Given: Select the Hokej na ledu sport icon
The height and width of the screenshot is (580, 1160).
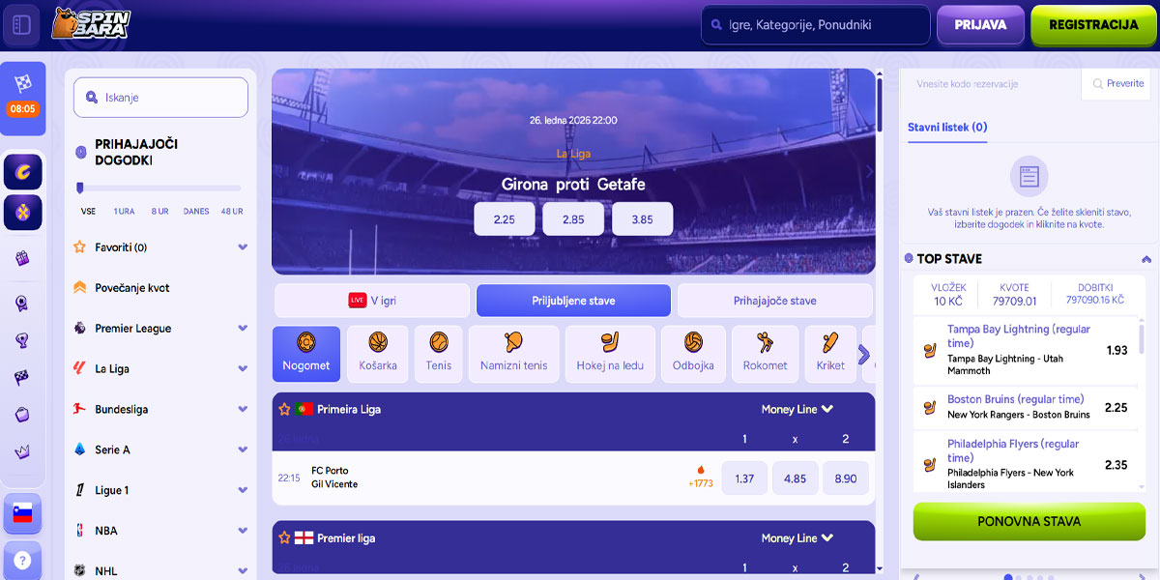Looking at the screenshot, I should click(x=610, y=354).
